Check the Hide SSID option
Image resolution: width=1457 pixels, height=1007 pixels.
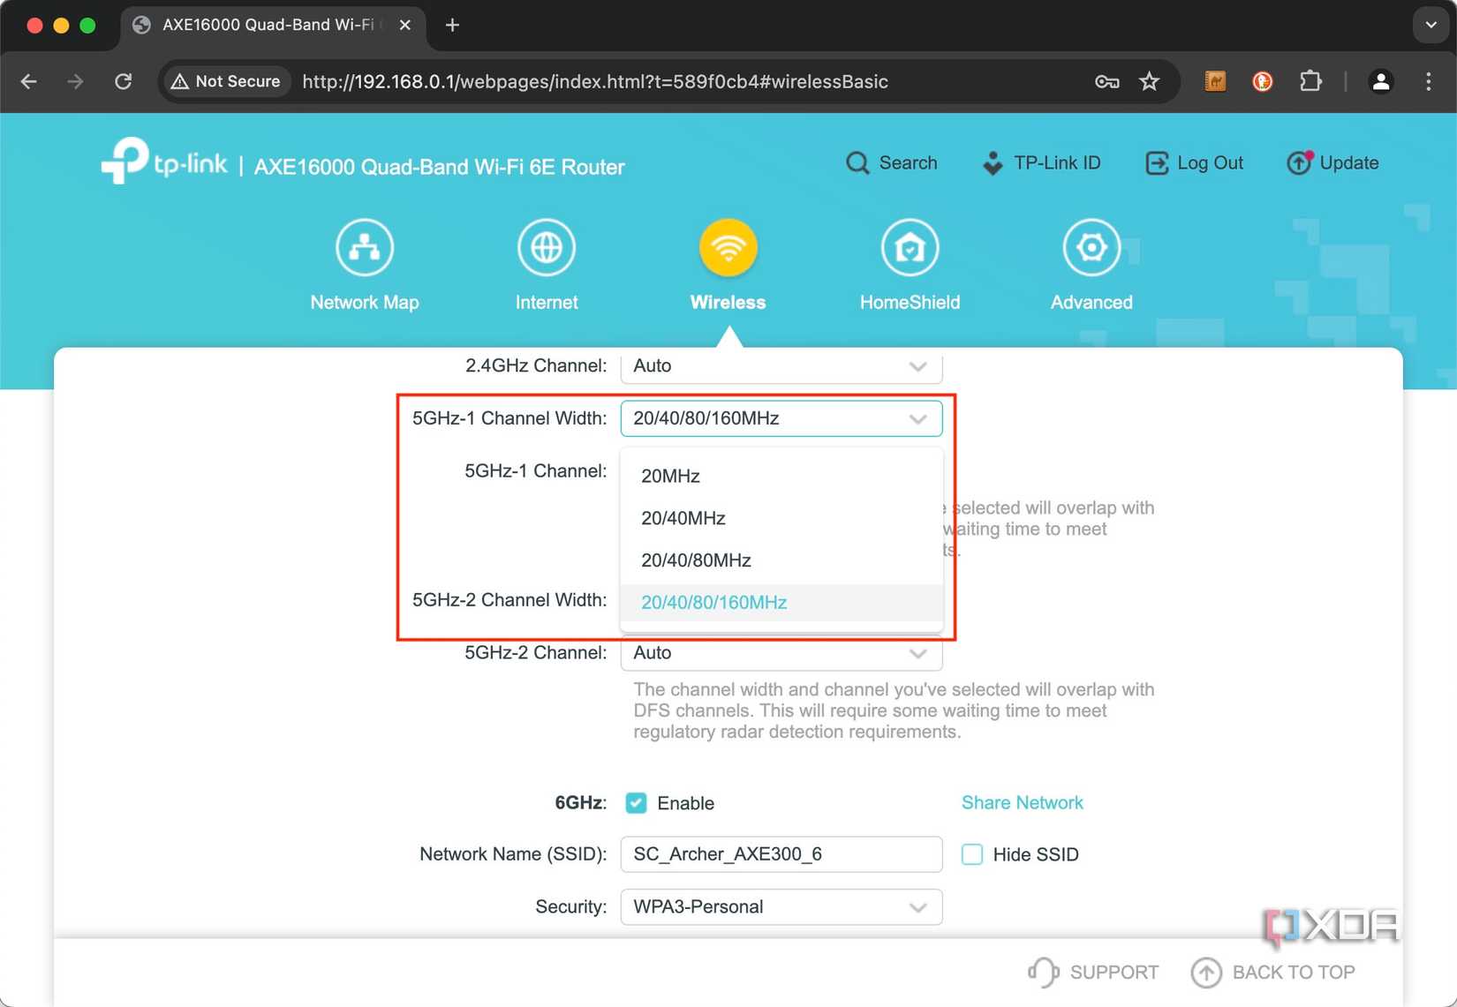tap(971, 853)
